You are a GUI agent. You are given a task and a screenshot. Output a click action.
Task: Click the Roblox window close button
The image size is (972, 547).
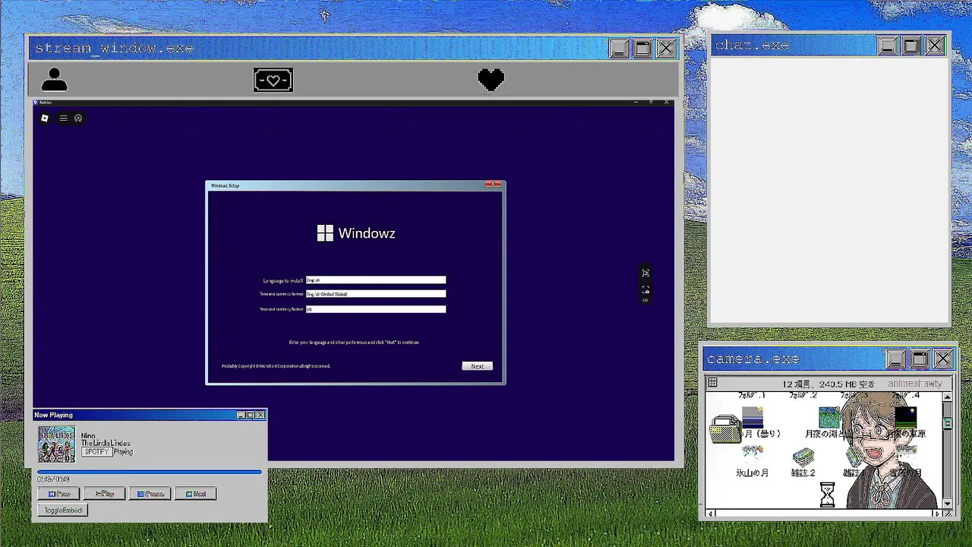tap(667, 102)
